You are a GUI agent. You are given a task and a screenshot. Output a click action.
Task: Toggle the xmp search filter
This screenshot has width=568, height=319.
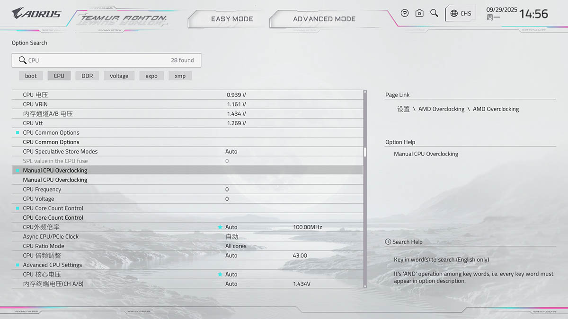coord(180,76)
